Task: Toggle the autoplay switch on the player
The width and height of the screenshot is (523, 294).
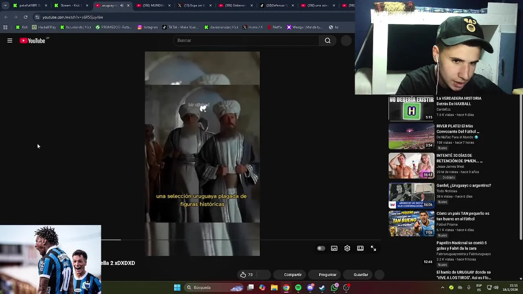Action: [321, 248]
